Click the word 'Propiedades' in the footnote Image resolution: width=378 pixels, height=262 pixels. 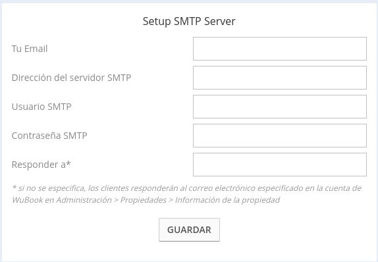[x=144, y=200]
